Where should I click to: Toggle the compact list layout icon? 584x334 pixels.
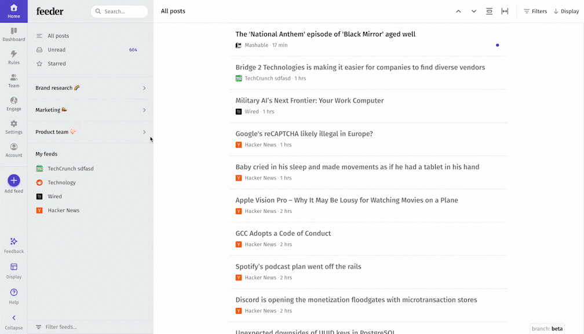coord(490,11)
